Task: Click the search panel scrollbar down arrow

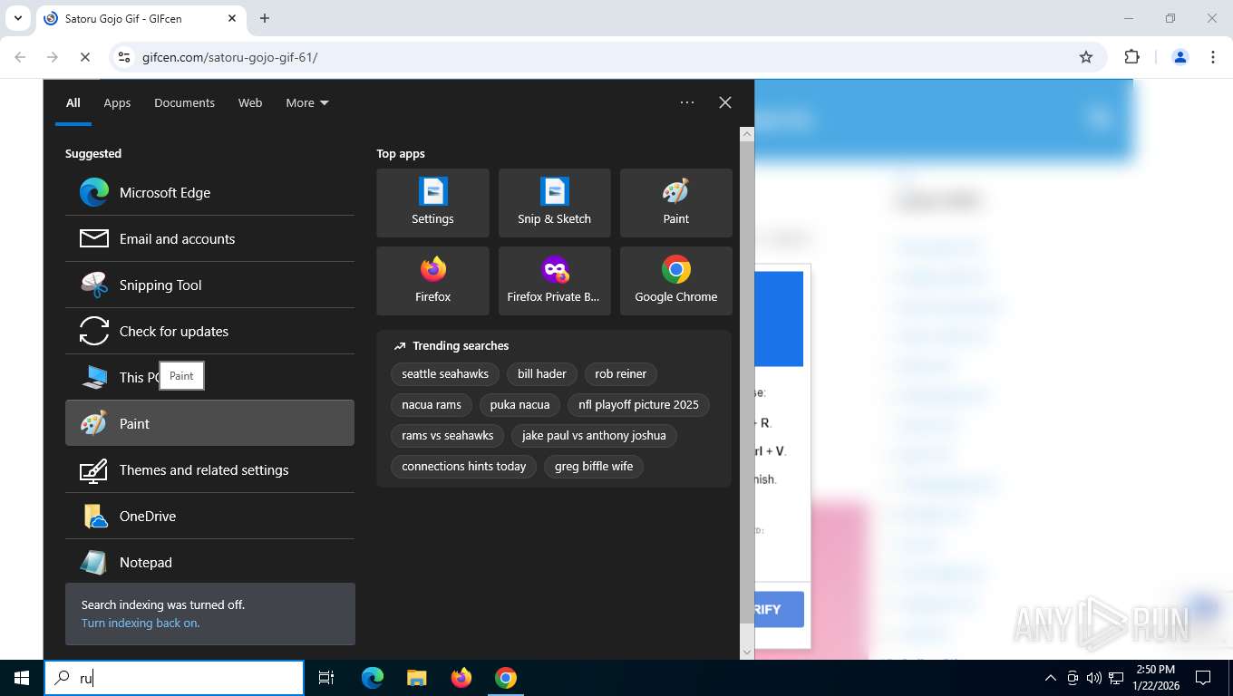Action: click(x=747, y=652)
